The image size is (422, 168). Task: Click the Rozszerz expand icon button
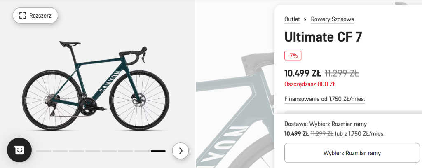point(35,16)
